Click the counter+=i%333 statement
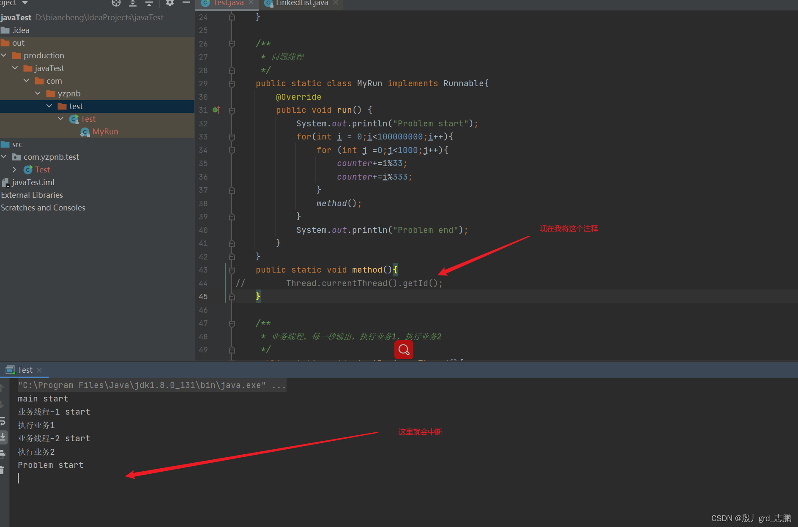This screenshot has width=798, height=527. (374, 177)
